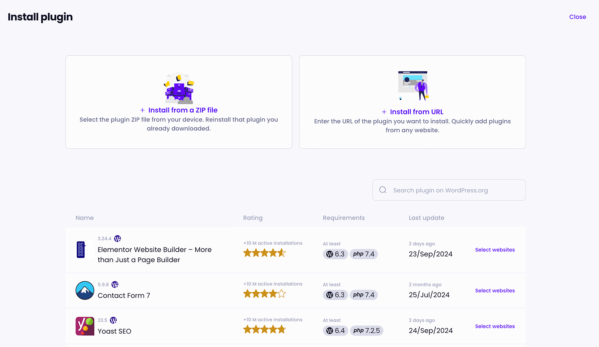Select websites for Contact Form 7
The height and width of the screenshot is (347, 599).
coord(495,290)
